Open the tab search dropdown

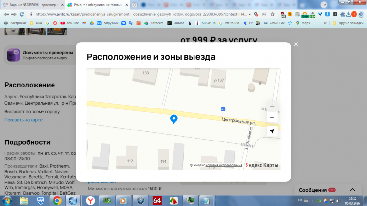click(x=324, y=5)
